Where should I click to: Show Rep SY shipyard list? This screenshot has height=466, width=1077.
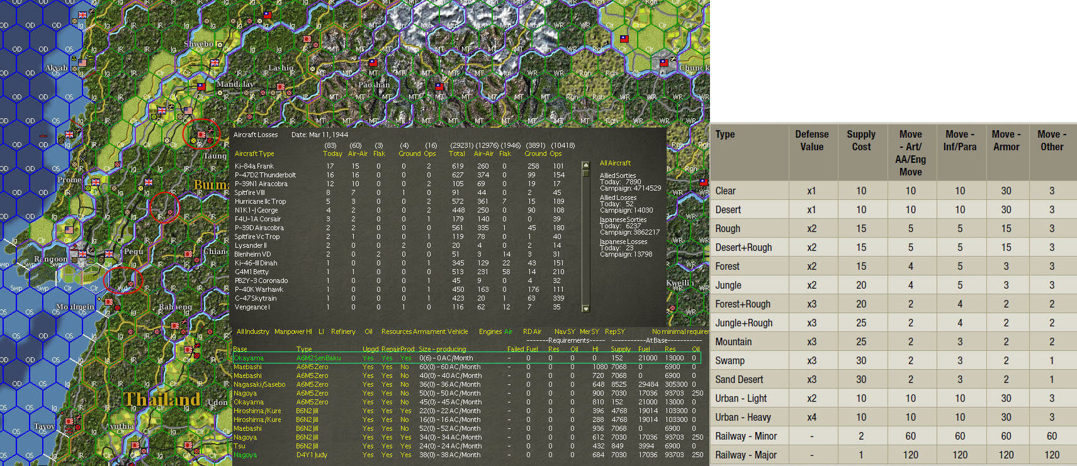615,331
